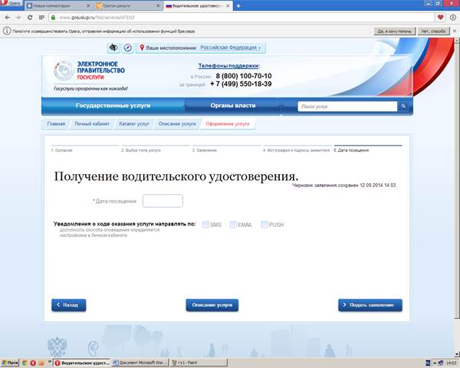Click the Назад button
This screenshot has height=368, width=460.
click(69, 305)
